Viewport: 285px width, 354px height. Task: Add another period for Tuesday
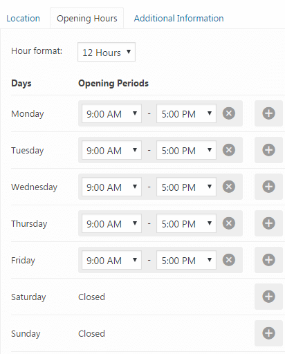click(x=268, y=150)
